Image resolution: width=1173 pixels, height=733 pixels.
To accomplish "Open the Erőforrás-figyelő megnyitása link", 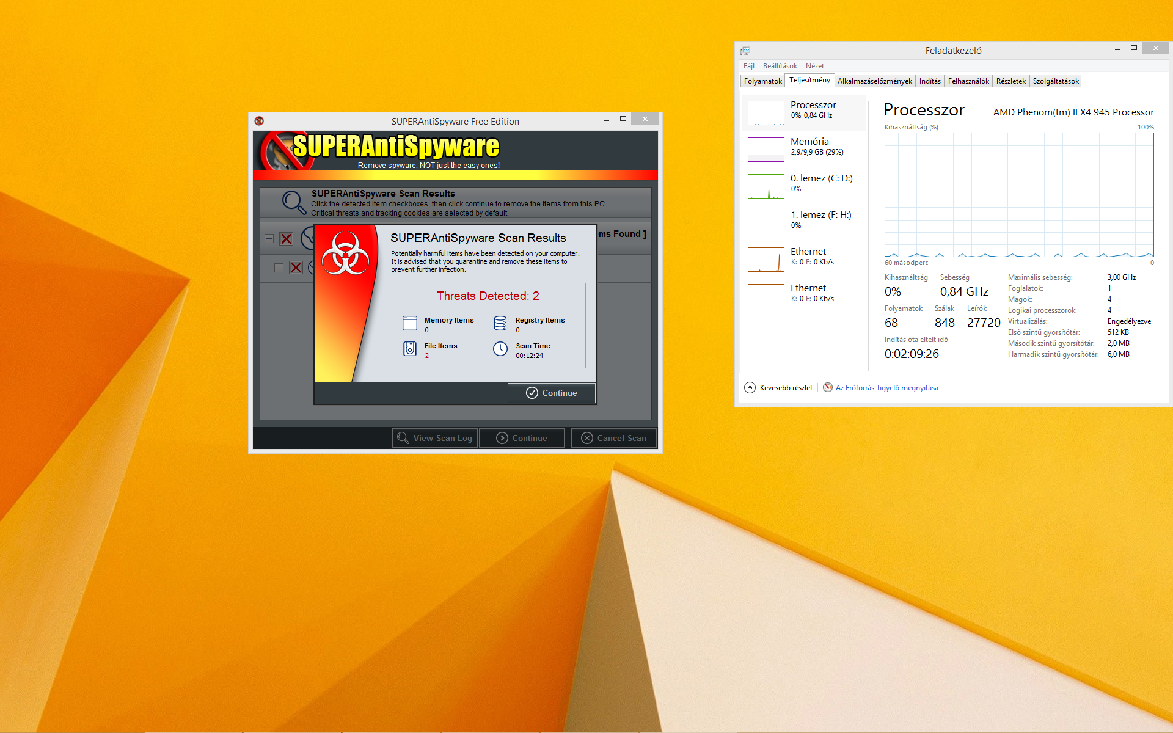I will pos(886,388).
